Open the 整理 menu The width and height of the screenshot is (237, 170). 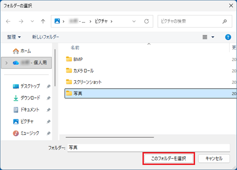pyautogui.click(x=14, y=37)
